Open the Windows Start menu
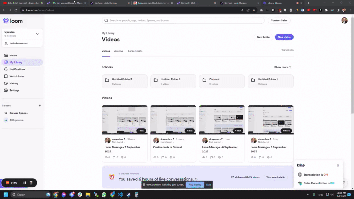 6,195
